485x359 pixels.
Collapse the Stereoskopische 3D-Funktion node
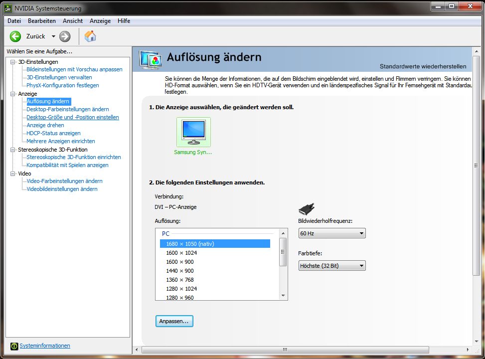(x=12, y=150)
